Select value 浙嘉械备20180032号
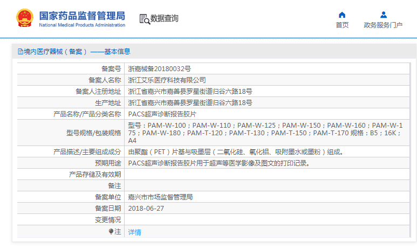Image resolution: width=417 pixels, height=249 pixels. [159, 69]
